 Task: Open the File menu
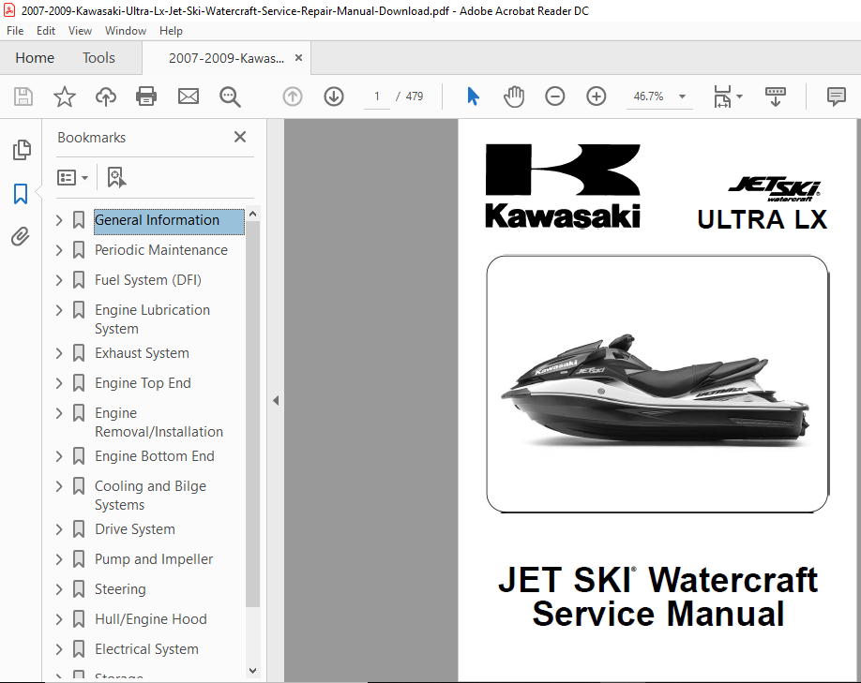(x=15, y=31)
